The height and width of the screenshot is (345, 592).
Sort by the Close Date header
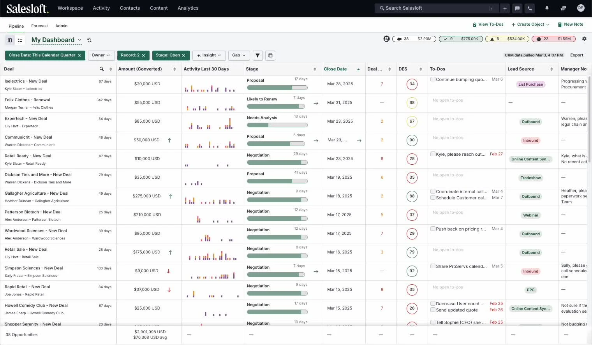point(335,69)
